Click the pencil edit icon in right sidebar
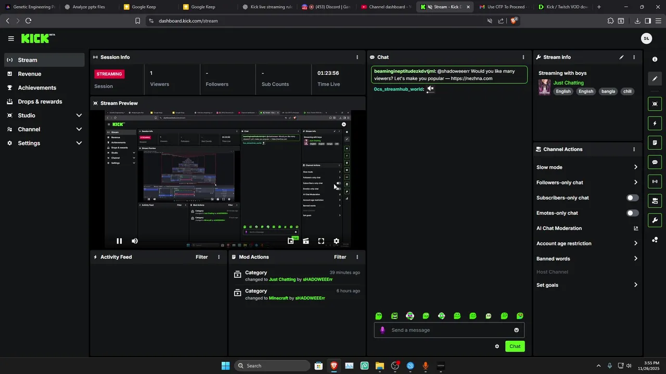This screenshot has width=666, height=374. (655, 79)
